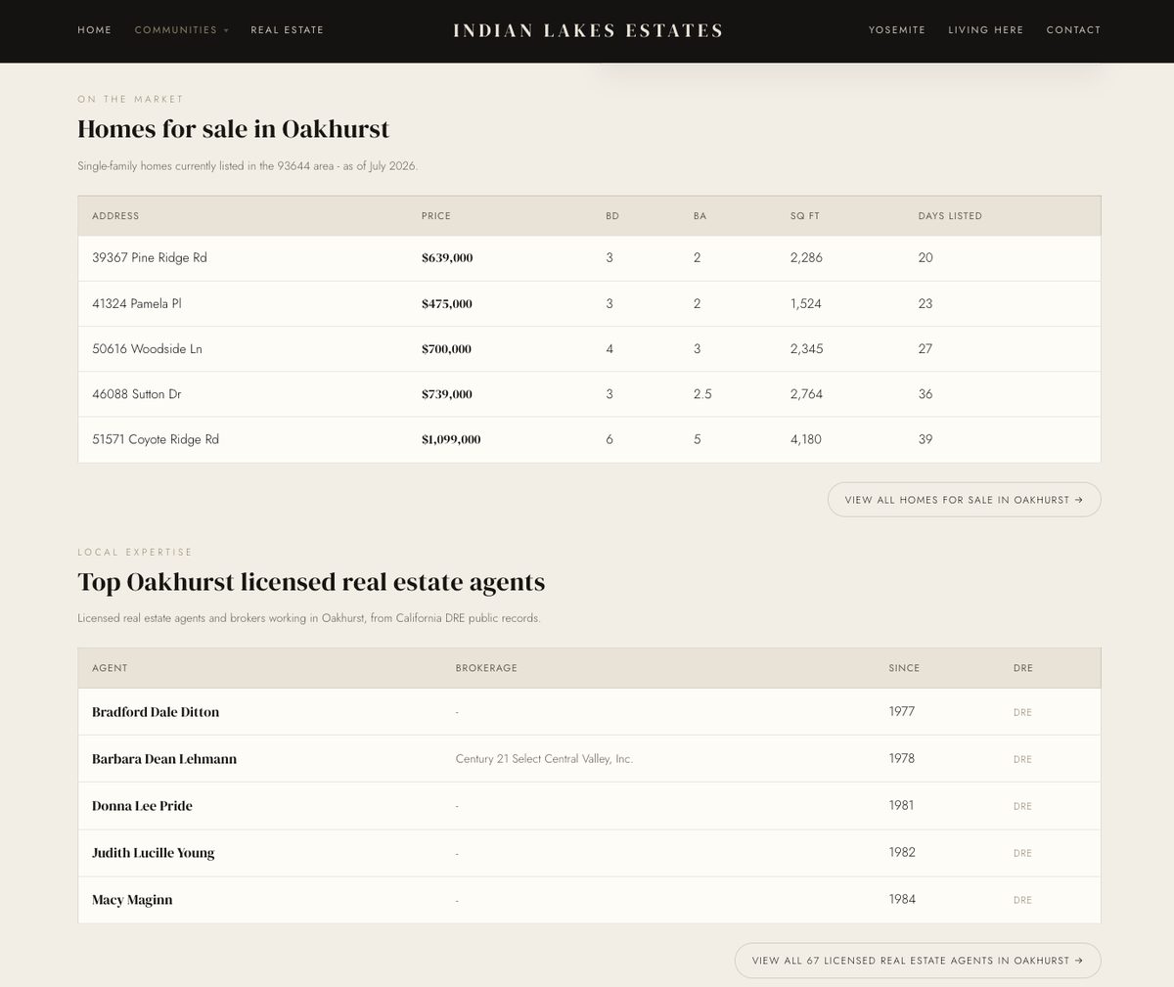Viewport: 1174px width, 987px height.
Task: Open the Home nav link
Action: [95, 30]
